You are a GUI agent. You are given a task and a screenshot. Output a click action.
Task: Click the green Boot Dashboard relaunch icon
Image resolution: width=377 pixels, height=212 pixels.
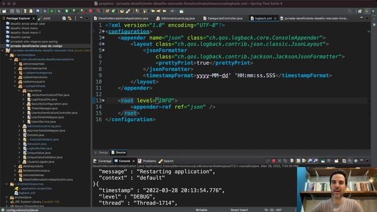pyautogui.click(x=52, y=11)
